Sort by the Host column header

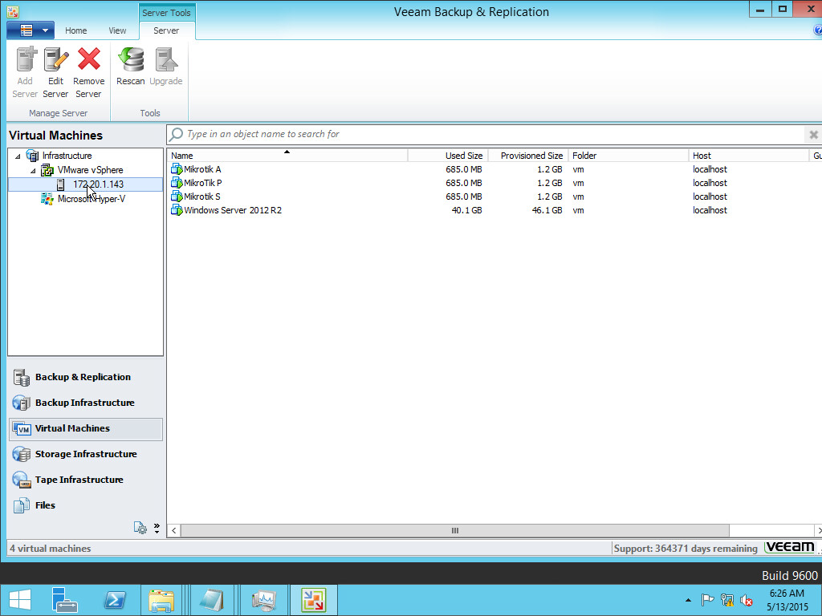pyautogui.click(x=749, y=156)
